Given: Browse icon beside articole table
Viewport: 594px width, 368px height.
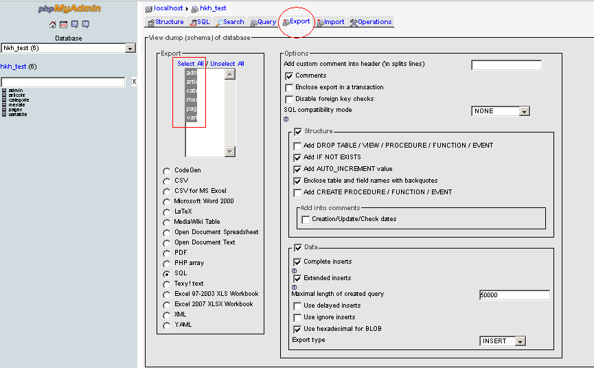Looking at the screenshot, I should (x=4, y=95).
